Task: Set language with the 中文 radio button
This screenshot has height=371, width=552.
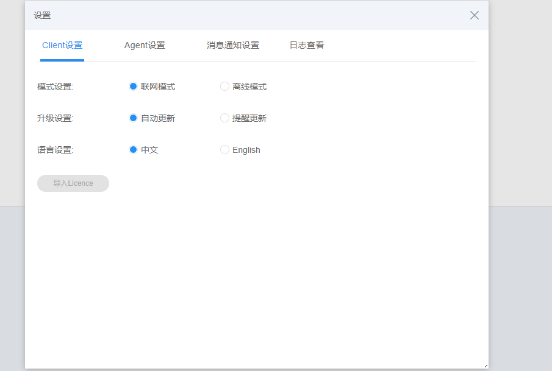Action: (x=133, y=150)
